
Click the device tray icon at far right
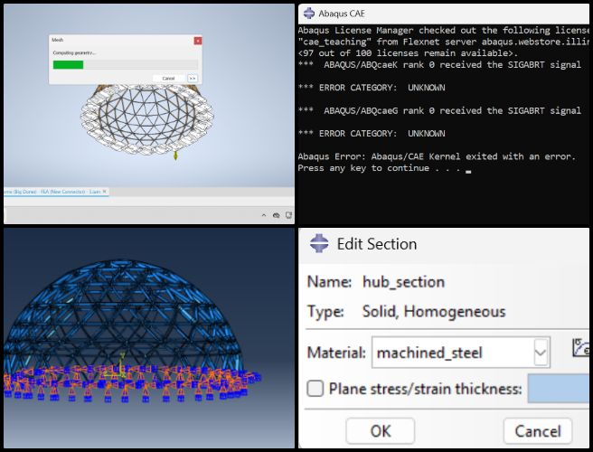288,215
